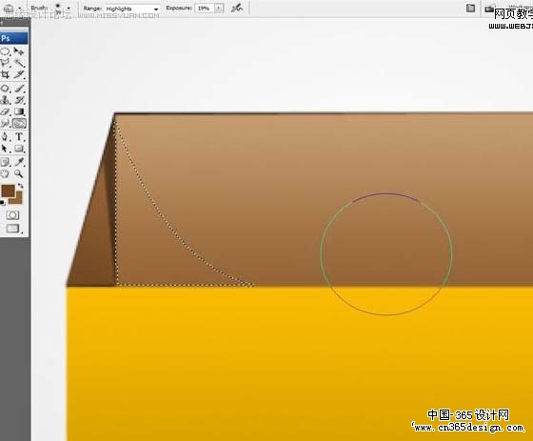
Task: Select the Eyedropper tool
Action: point(19,162)
